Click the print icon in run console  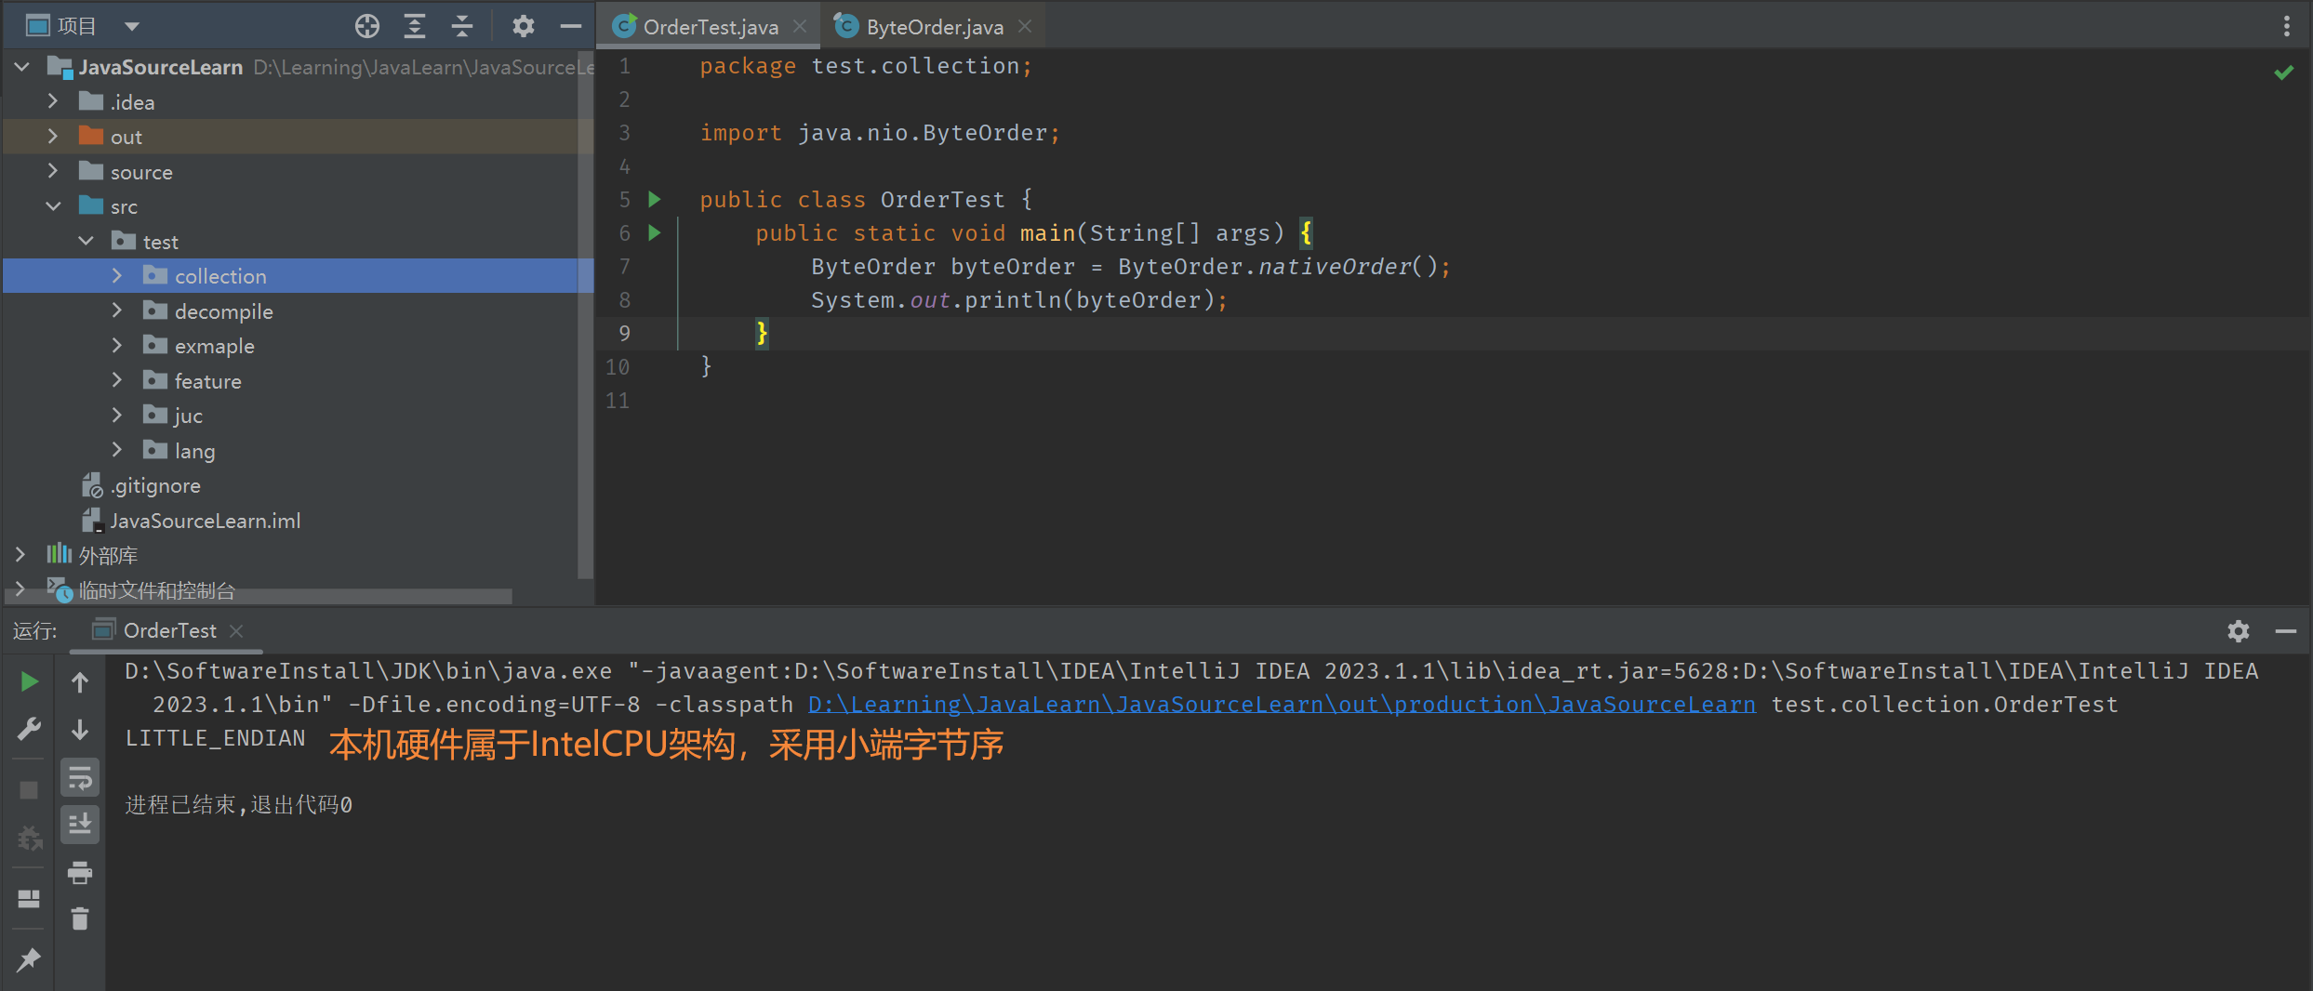[x=80, y=872]
